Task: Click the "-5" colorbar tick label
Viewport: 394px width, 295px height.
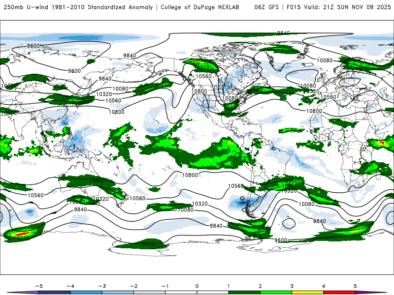Action: [x=39, y=286]
